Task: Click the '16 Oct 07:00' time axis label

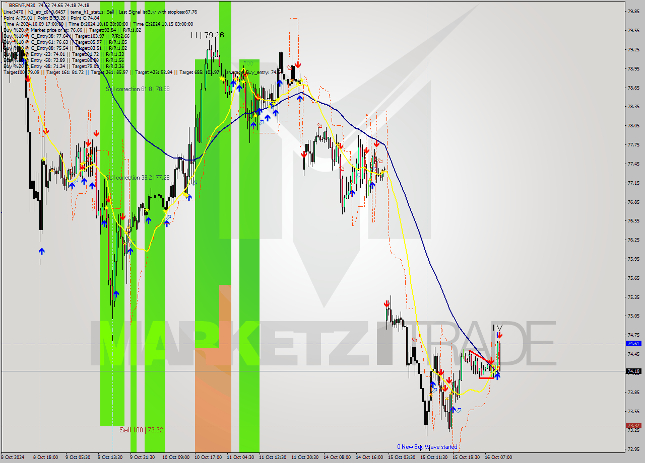Action: point(498,457)
